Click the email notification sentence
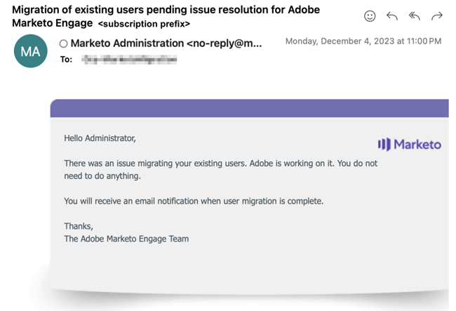456x311 pixels. click(x=194, y=201)
